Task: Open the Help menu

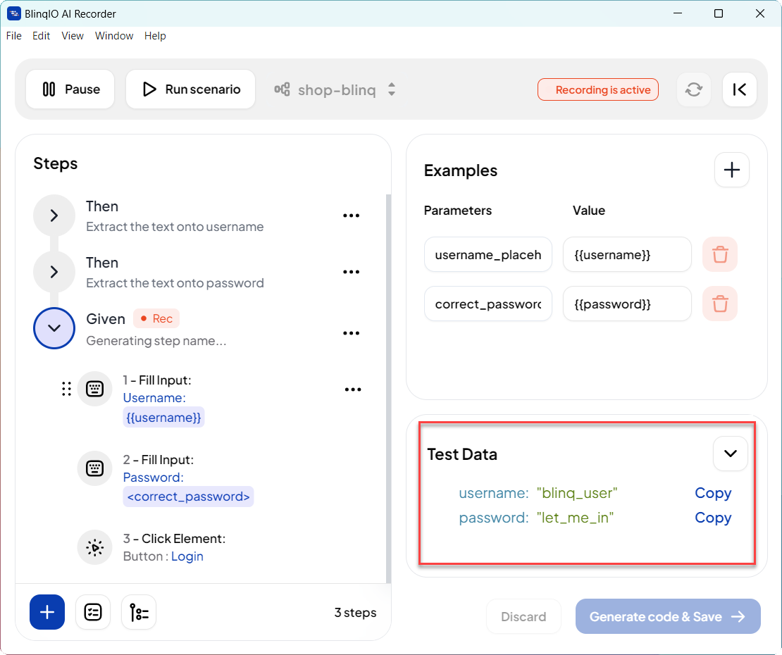Action: tap(155, 36)
